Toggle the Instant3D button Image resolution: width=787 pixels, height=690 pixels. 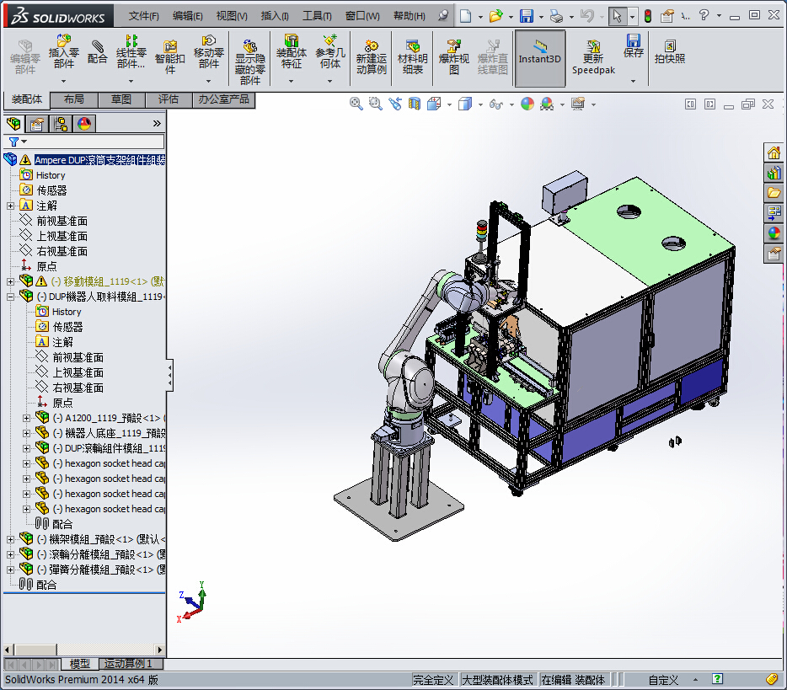(540, 58)
